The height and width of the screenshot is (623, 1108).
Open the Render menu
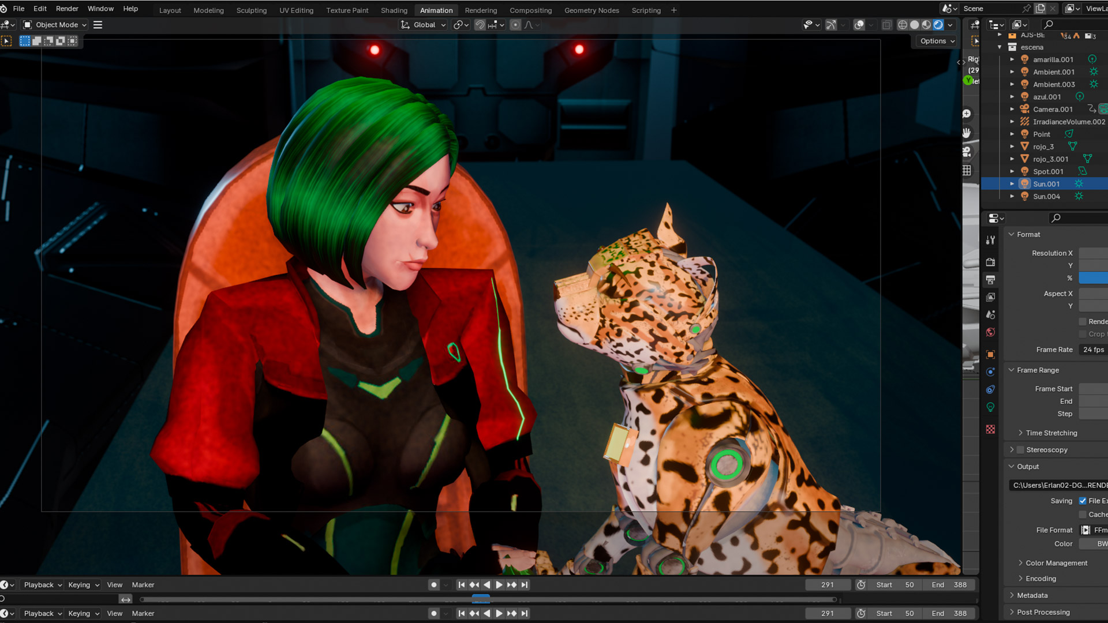point(67,9)
